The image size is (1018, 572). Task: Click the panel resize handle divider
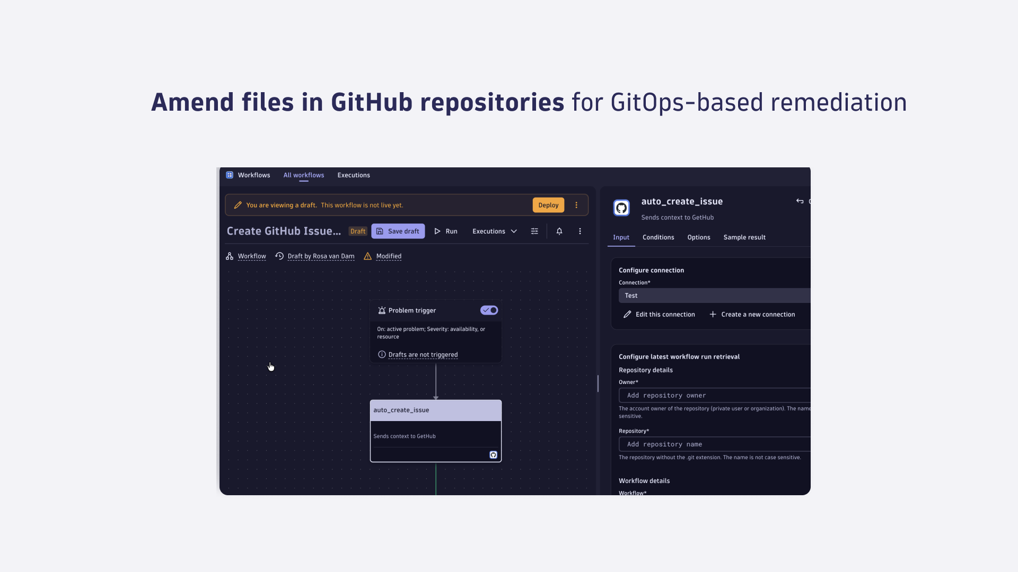598,383
